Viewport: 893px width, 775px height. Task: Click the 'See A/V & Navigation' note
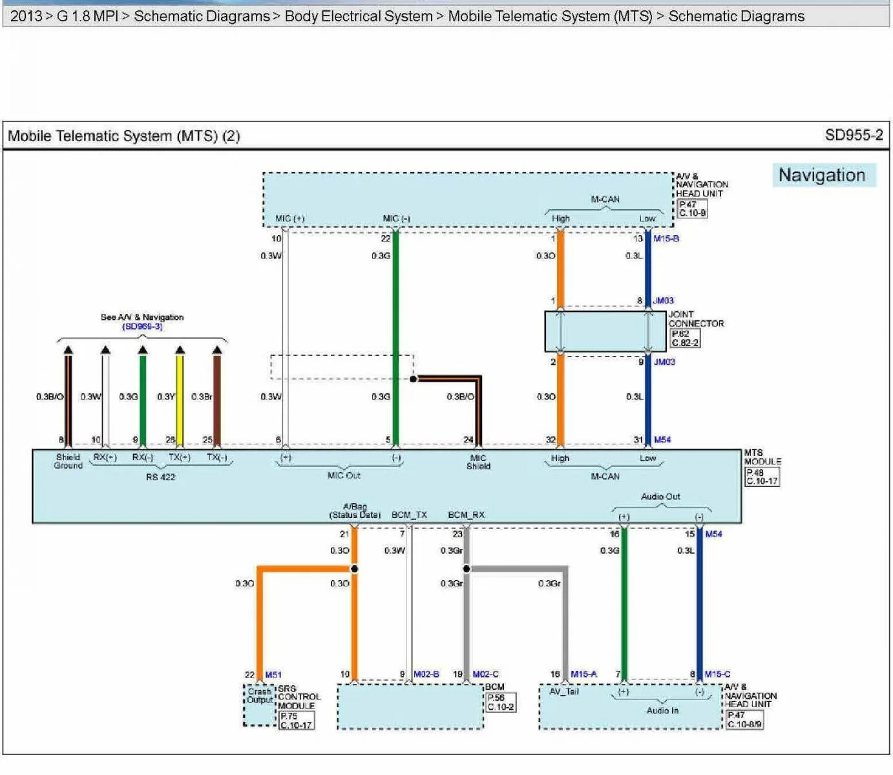(x=142, y=317)
